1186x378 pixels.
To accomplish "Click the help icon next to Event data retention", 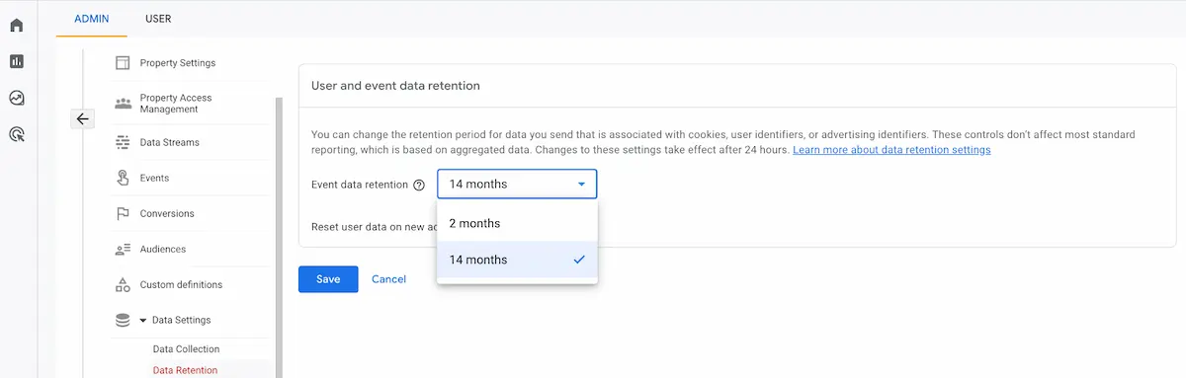I will [419, 185].
